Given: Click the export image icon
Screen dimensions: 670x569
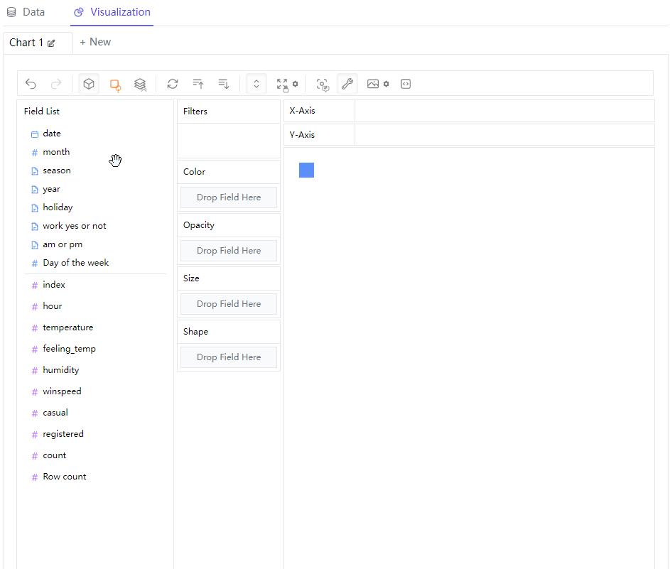Looking at the screenshot, I should point(373,84).
